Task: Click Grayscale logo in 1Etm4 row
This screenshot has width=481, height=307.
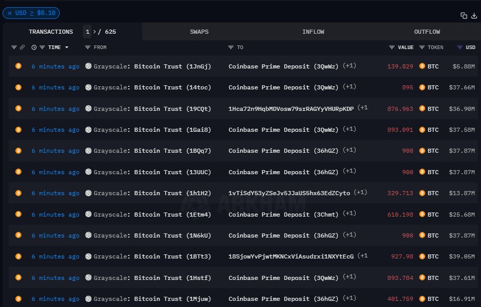Action: tap(88, 214)
